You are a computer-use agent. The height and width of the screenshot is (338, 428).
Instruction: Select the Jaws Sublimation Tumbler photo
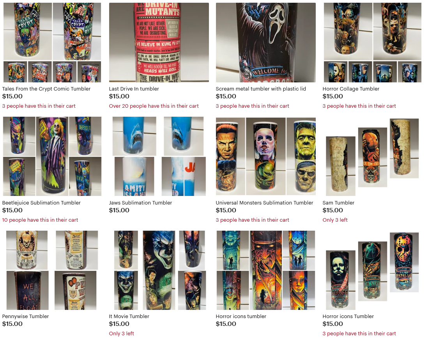(x=159, y=156)
